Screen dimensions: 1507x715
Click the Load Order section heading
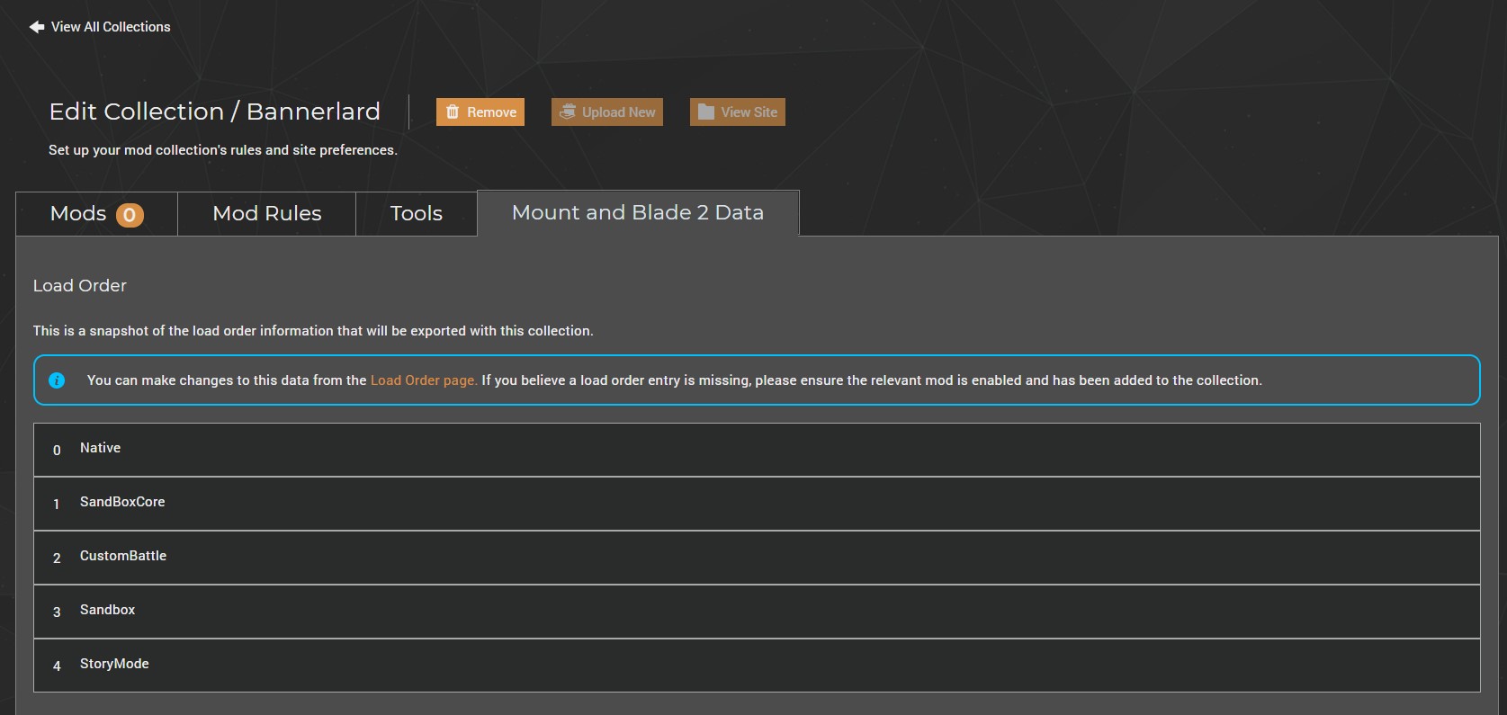80,286
